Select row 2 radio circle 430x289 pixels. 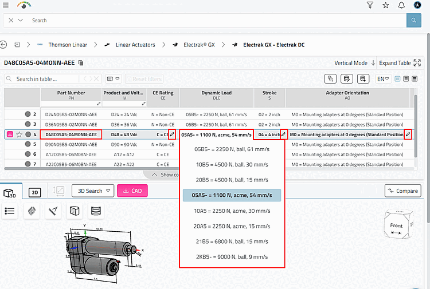[28, 114]
